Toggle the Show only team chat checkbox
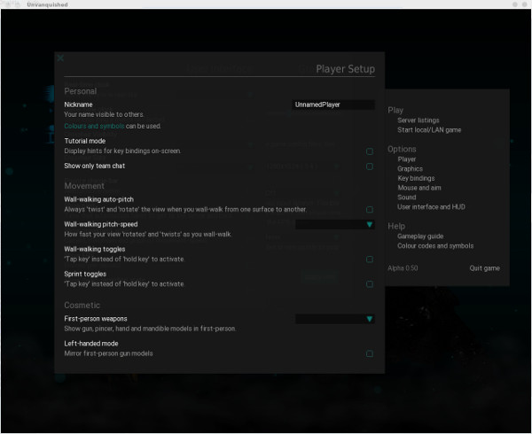 click(369, 167)
